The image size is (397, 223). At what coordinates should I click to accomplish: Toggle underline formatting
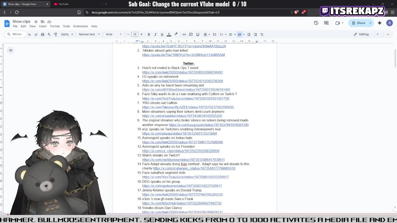(x=162, y=34)
